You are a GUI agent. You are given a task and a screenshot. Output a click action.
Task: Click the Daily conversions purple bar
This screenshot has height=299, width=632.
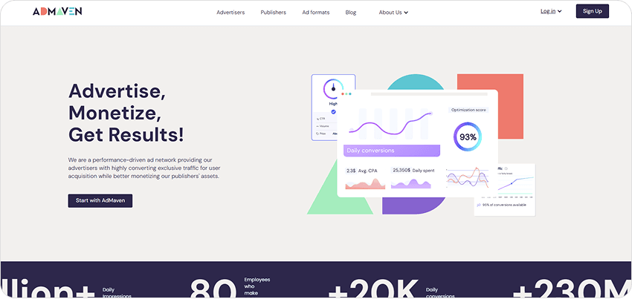point(392,151)
